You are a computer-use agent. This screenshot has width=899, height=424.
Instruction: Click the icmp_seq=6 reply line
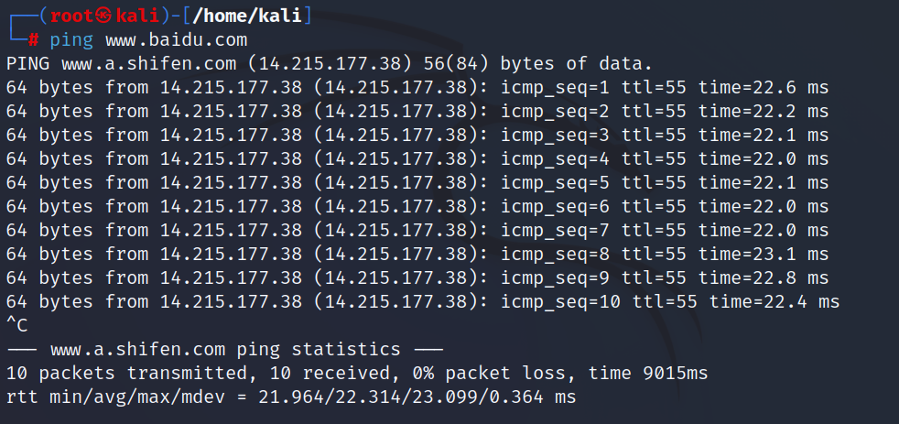coord(417,206)
